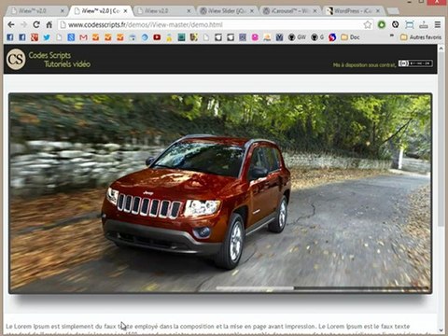Reload the current demo page
Viewport: 448px width, 336px height.
click(x=36, y=24)
